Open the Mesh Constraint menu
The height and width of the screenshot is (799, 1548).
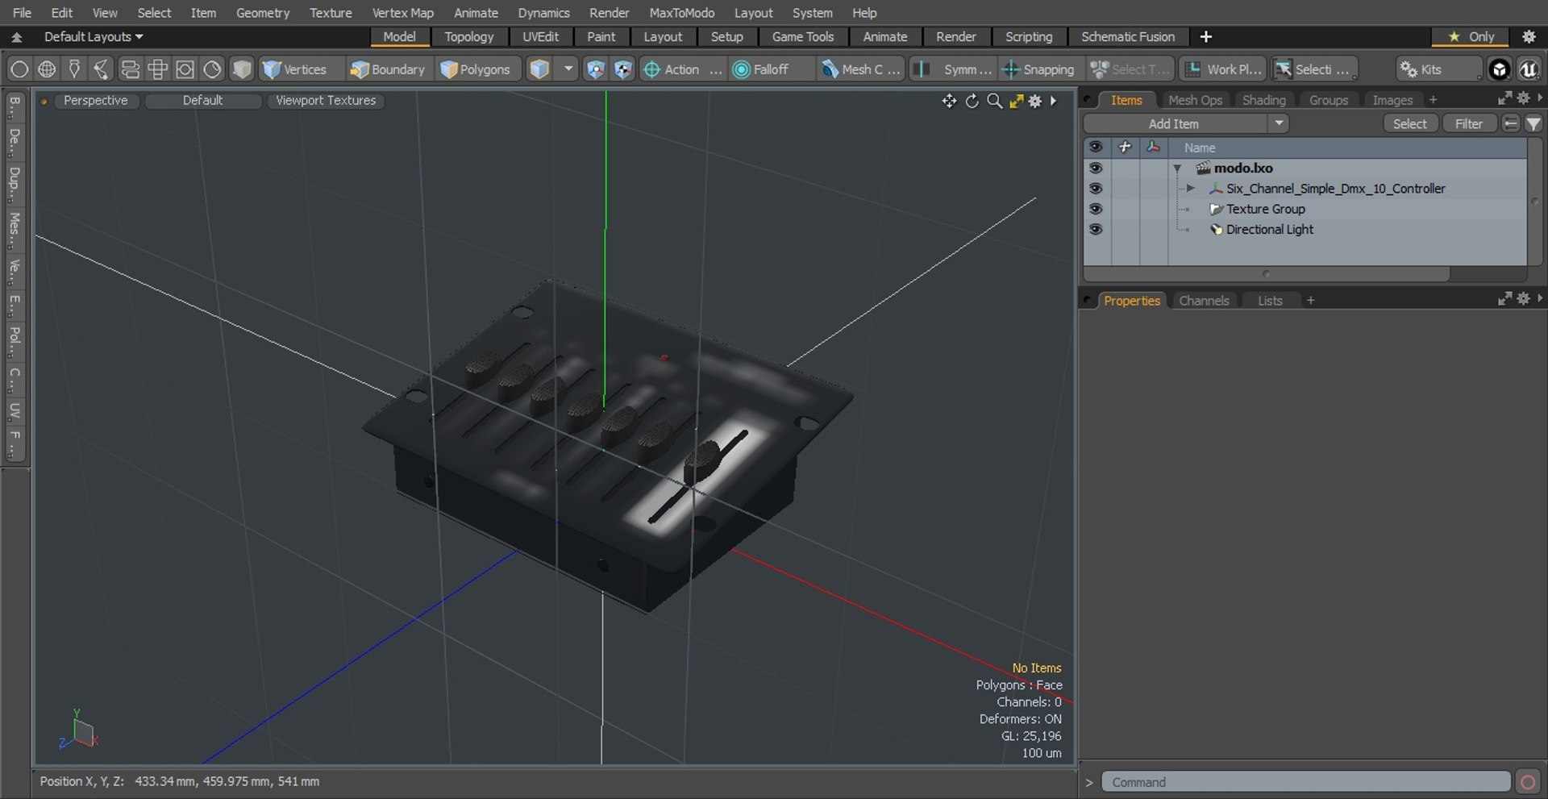click(x=860, y=69)
